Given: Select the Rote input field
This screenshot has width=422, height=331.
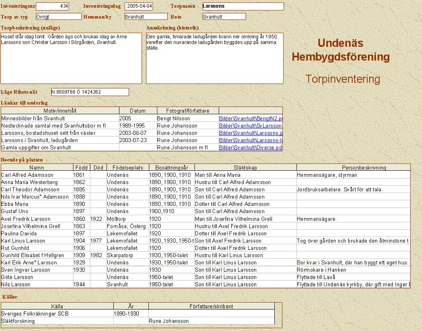Looking at the screenshot, I should click(x=224, y=17).
